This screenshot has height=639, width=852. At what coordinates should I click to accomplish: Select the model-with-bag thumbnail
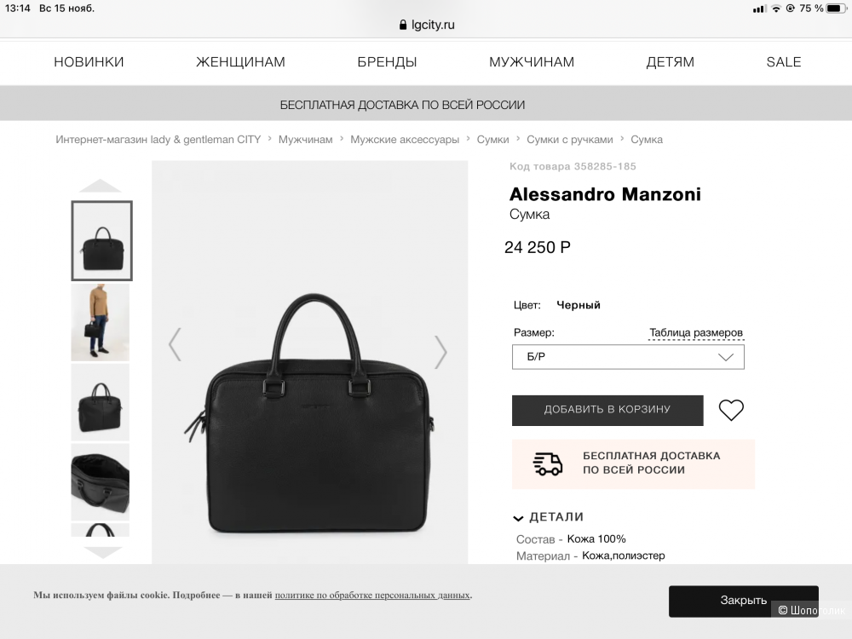(101, 322)
